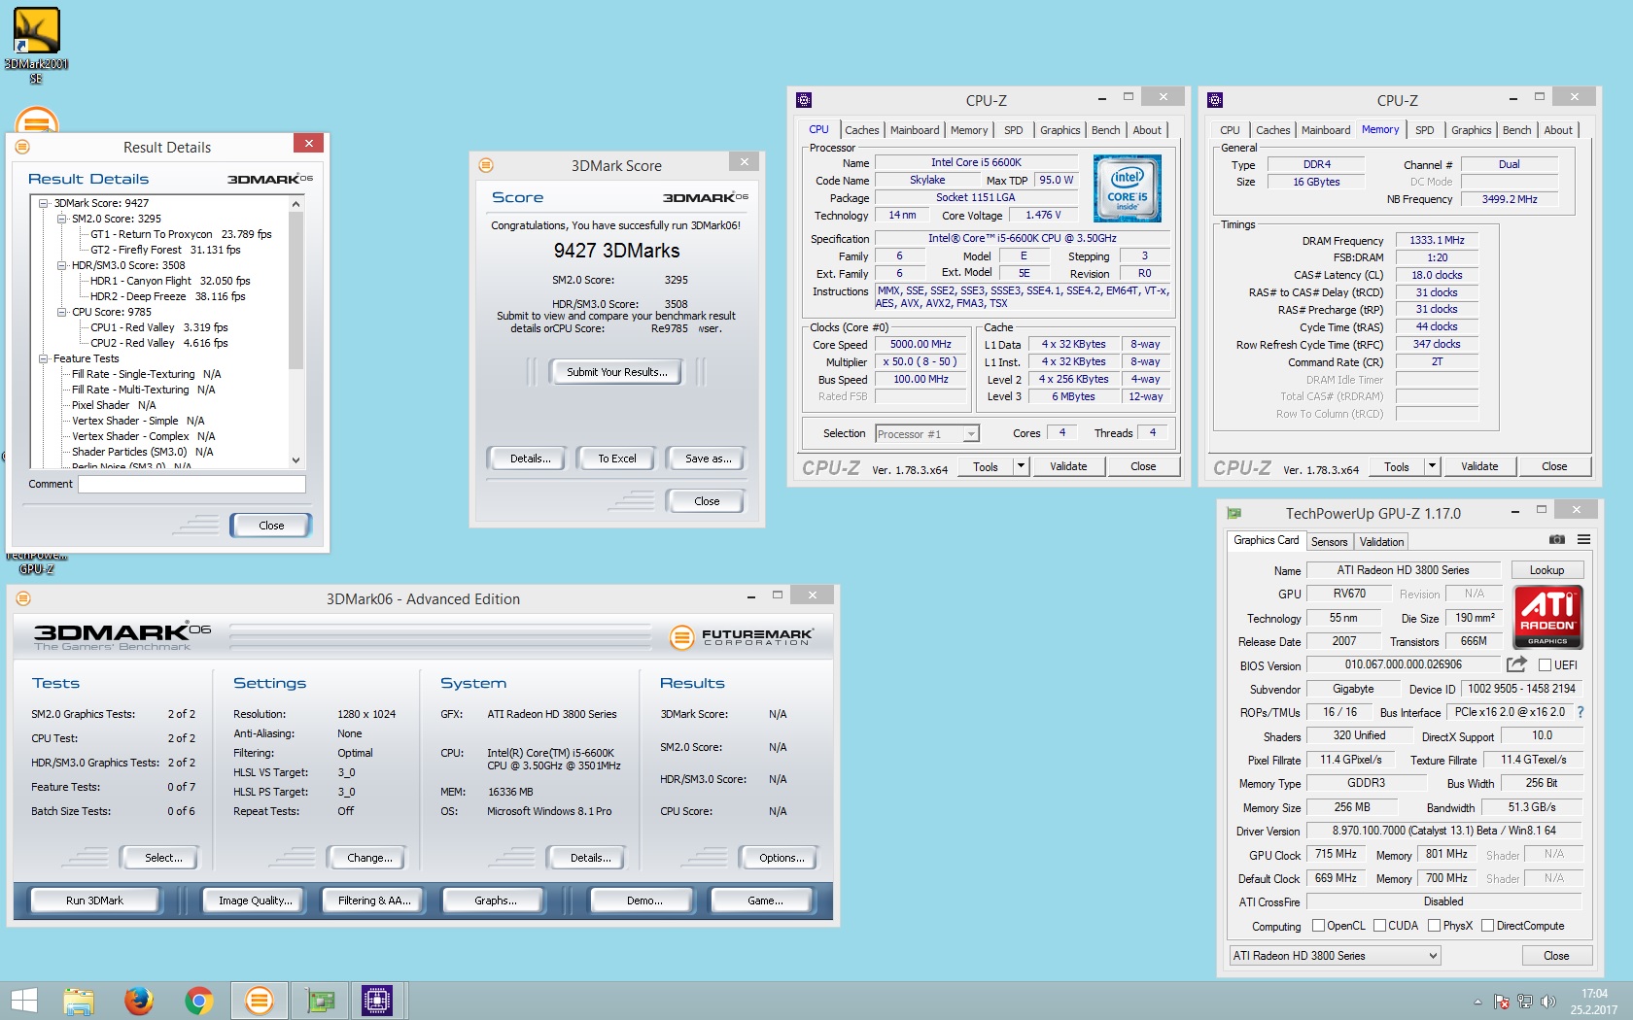Open File Explorer from the taskbar

pyautogui.click(x=79, y=1001)
